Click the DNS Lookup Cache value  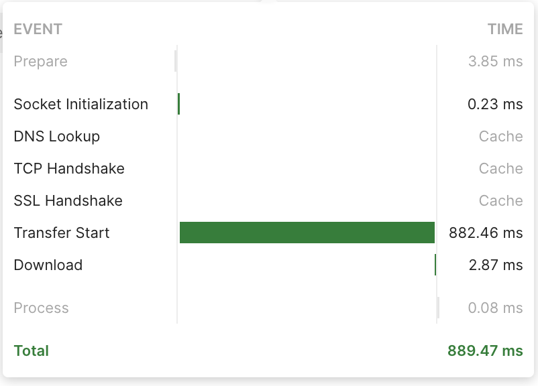[500, 136]
